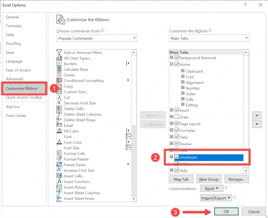Open the Choose commands from dropdown
The width and height of the screenshot is (268, 218).
click(97, 38)
